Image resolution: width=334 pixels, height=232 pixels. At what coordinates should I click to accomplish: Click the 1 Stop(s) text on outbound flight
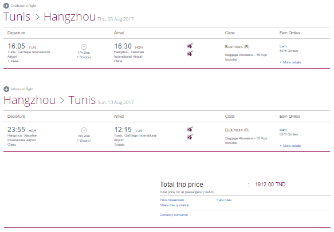(x=84, y=57)
